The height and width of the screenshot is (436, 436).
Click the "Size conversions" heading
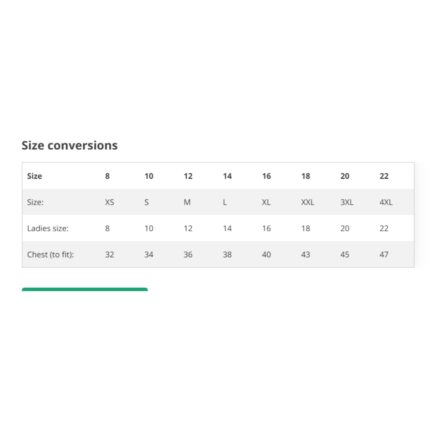[x=69, y=145]
